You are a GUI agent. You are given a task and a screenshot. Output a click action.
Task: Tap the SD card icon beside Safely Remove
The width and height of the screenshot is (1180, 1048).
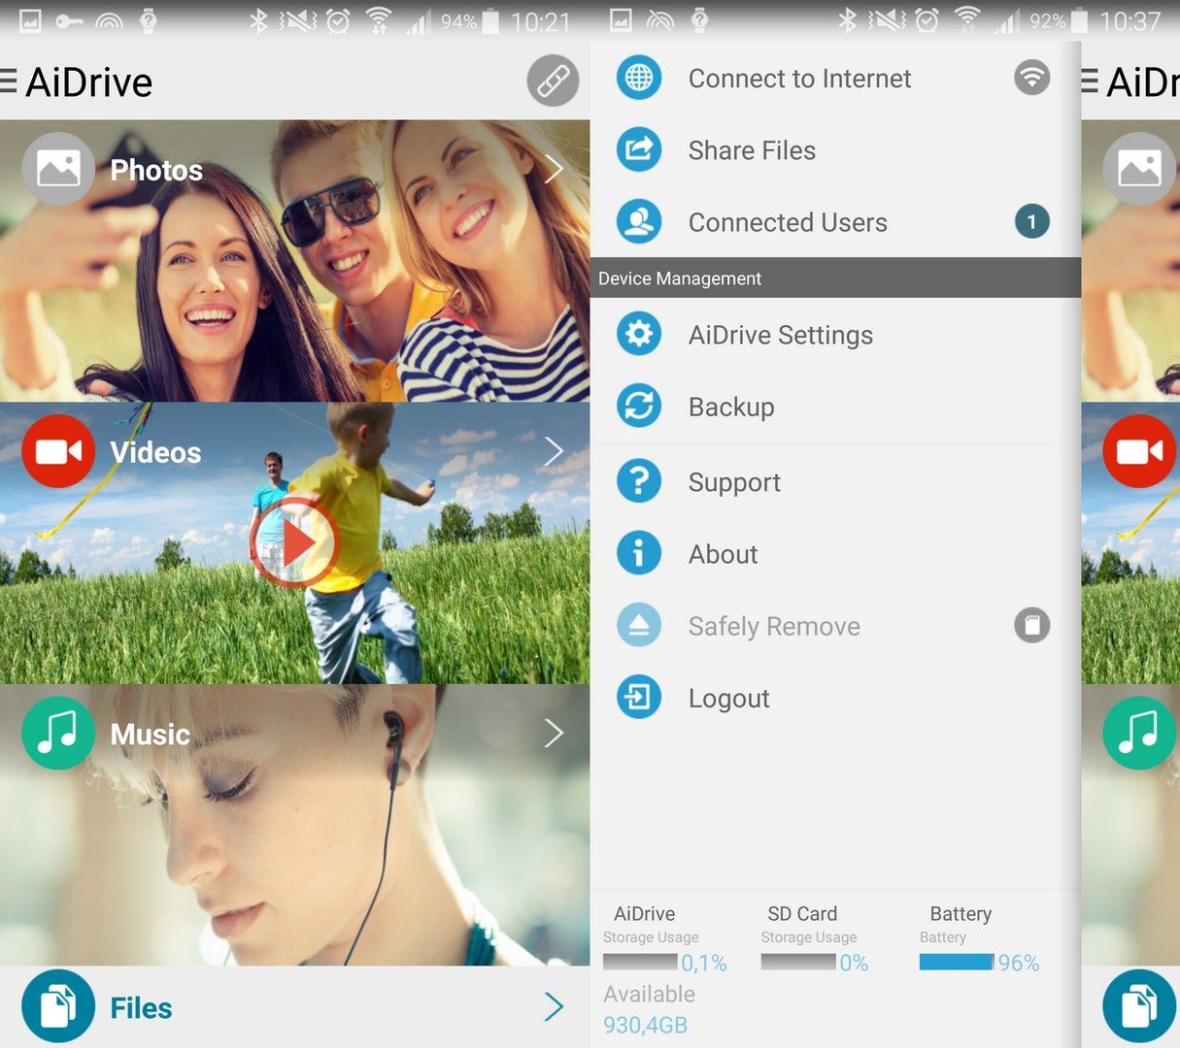[x=1032, y=625]
